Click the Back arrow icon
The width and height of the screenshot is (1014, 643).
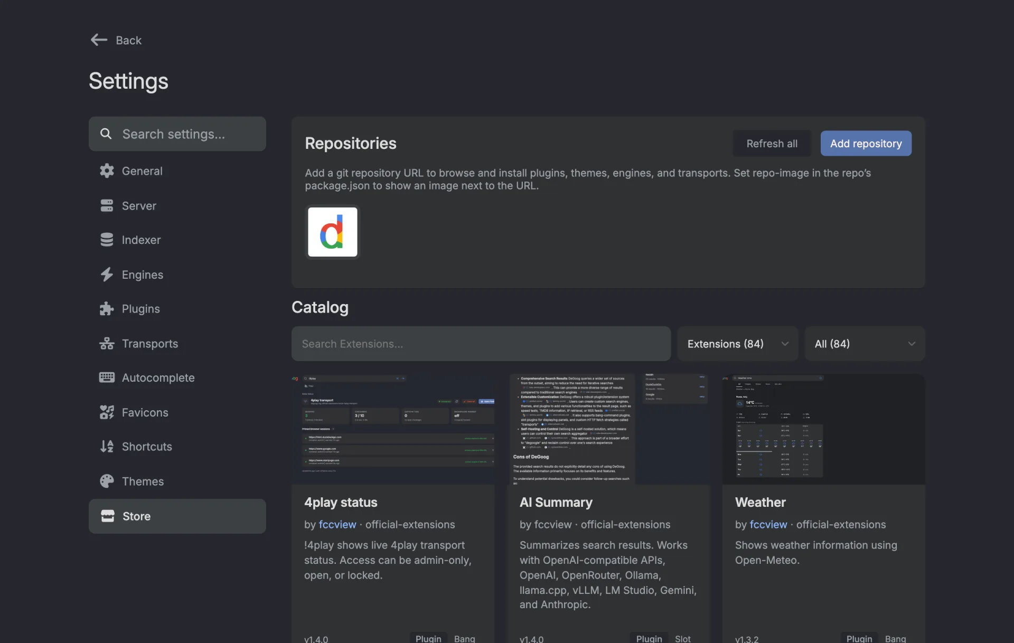pyautogui.click(x=99, y=40)
